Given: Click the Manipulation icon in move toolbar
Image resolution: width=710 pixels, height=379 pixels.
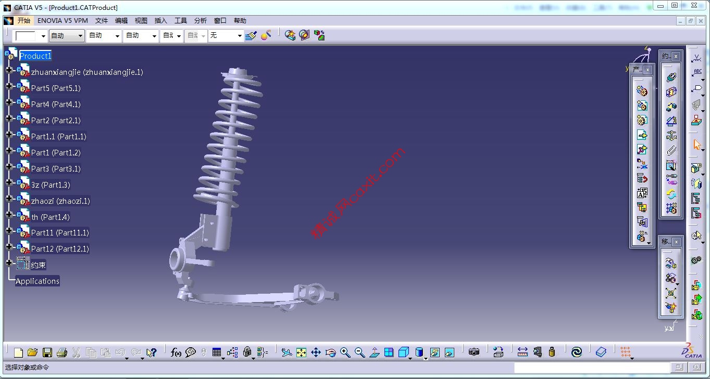Looking at the screenshot, I should tap(670, 264).
